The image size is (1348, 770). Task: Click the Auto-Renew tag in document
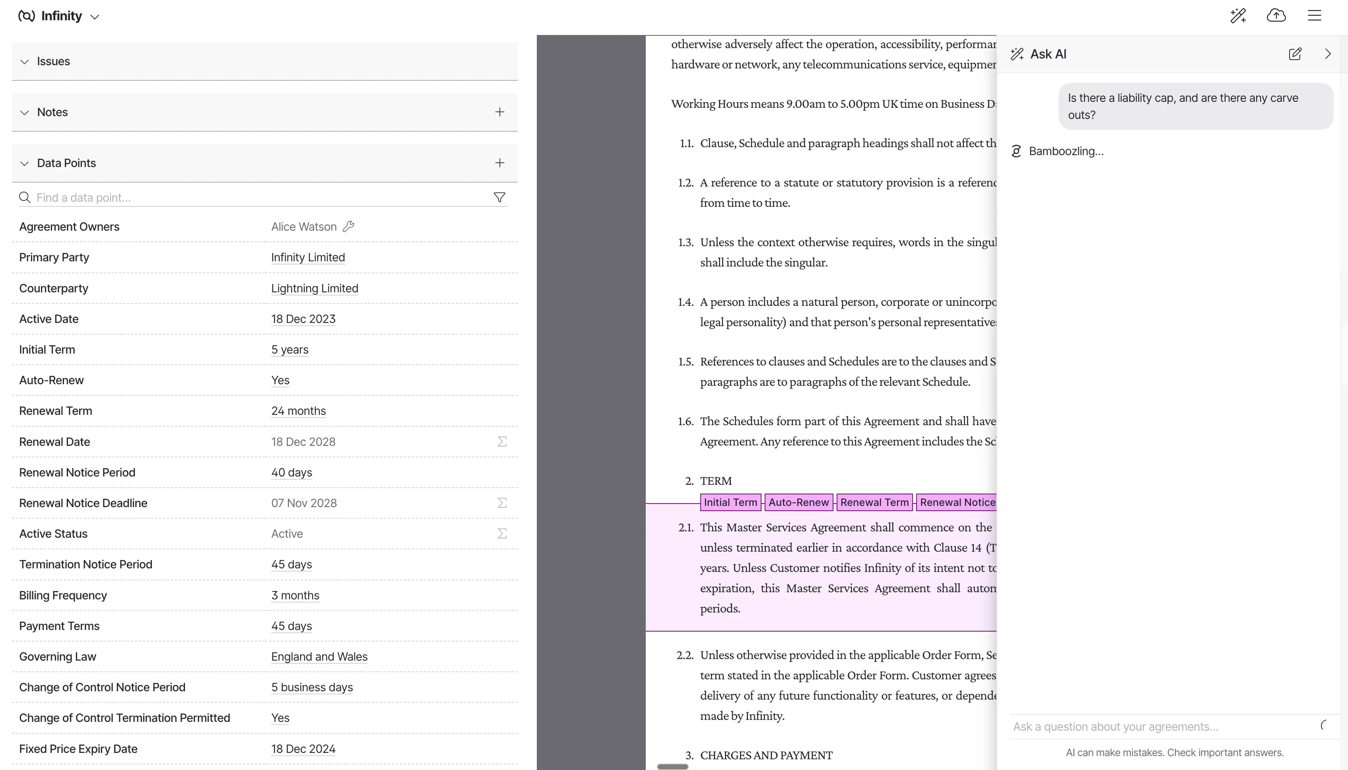pyautogui.click(x=798, y=502)
